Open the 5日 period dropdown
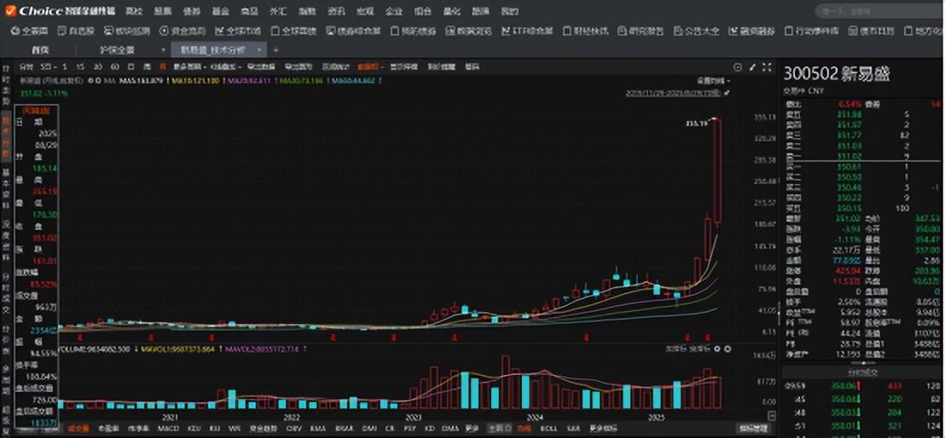 (48, 66)
